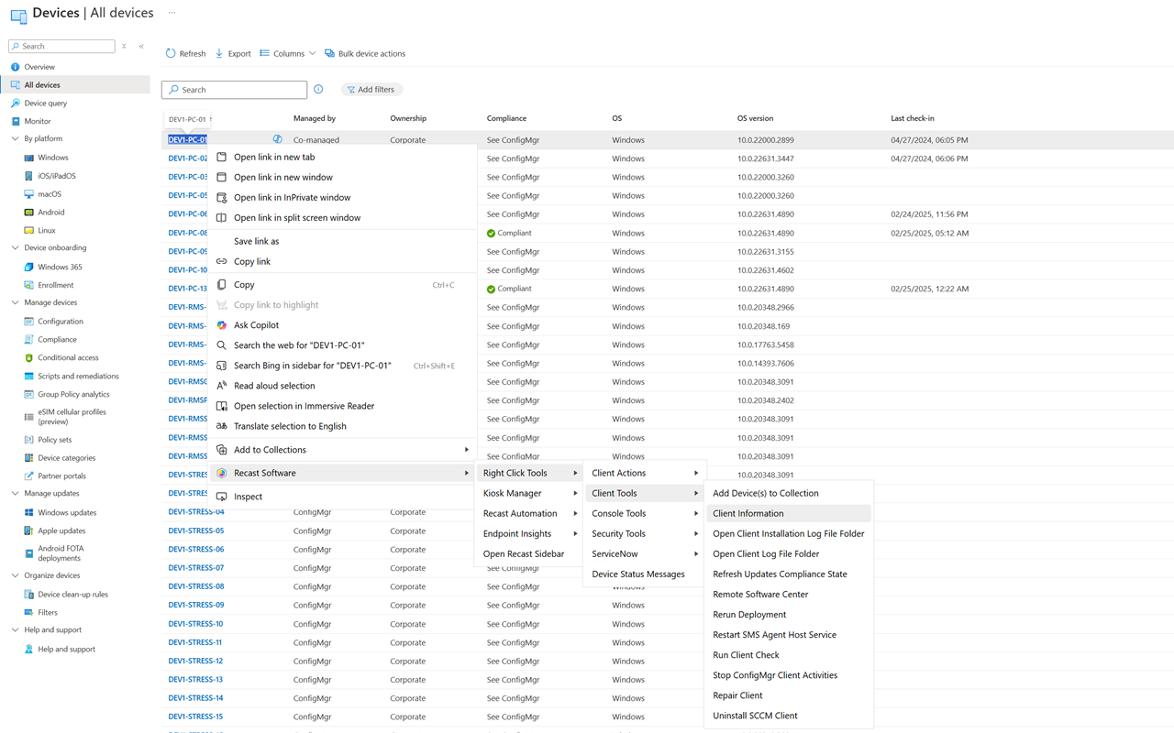
Task: Click the All devices nav item
Action: (75, 84)
